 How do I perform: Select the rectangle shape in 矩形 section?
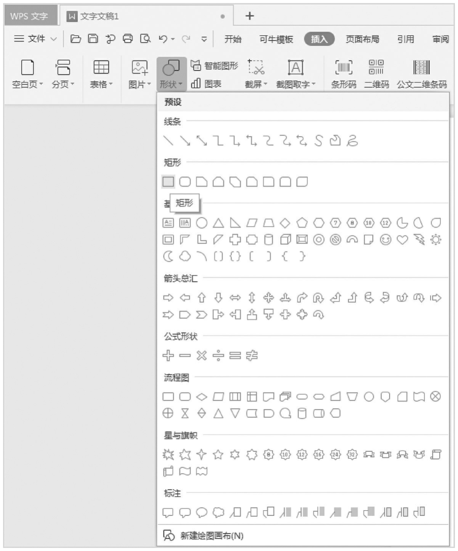(168, 182)
